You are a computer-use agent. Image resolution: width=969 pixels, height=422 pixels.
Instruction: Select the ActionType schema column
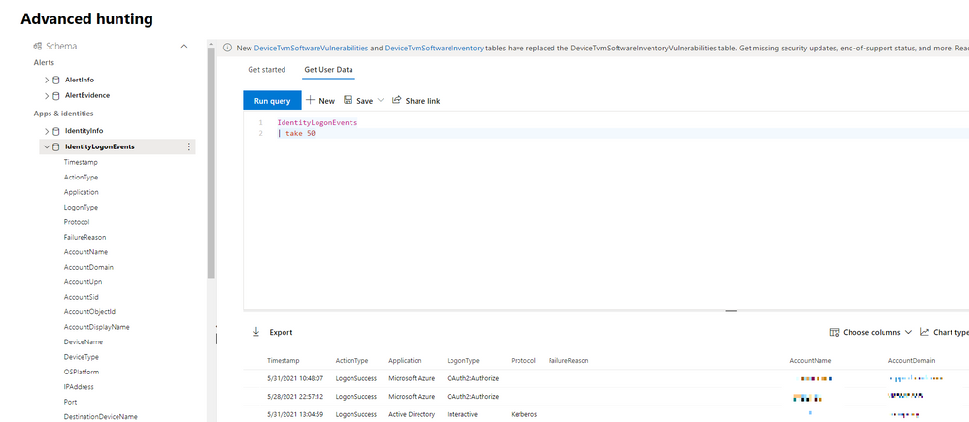[81, 178]
